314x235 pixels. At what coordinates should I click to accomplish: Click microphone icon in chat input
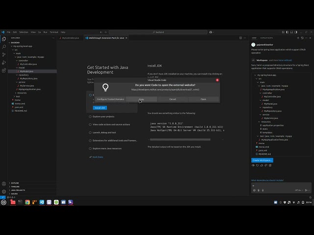coord(263,190)
